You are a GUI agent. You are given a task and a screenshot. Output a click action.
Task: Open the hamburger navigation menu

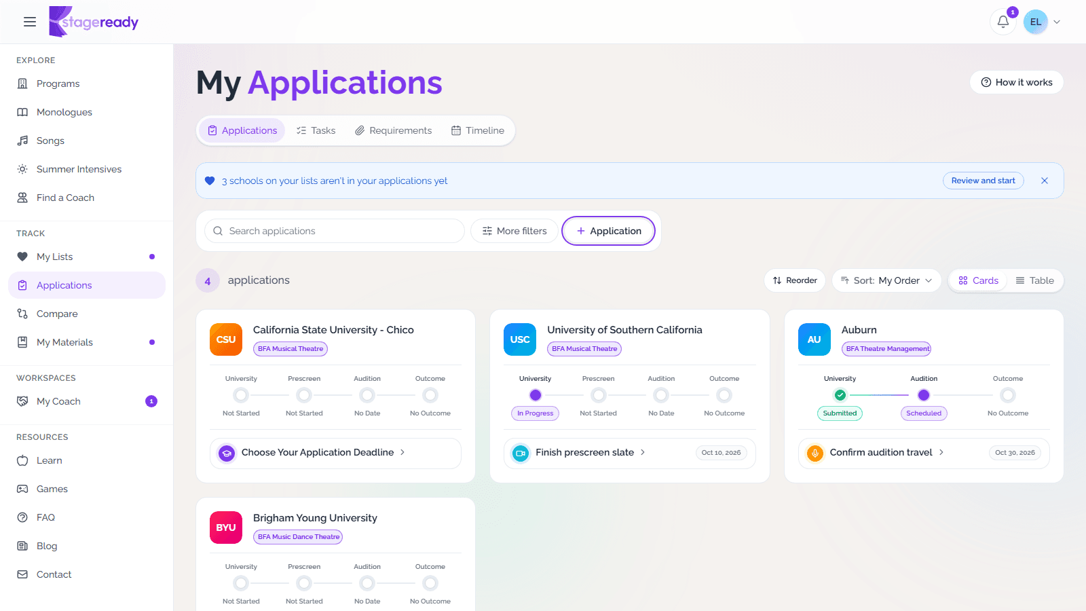(x=30, y=22)
